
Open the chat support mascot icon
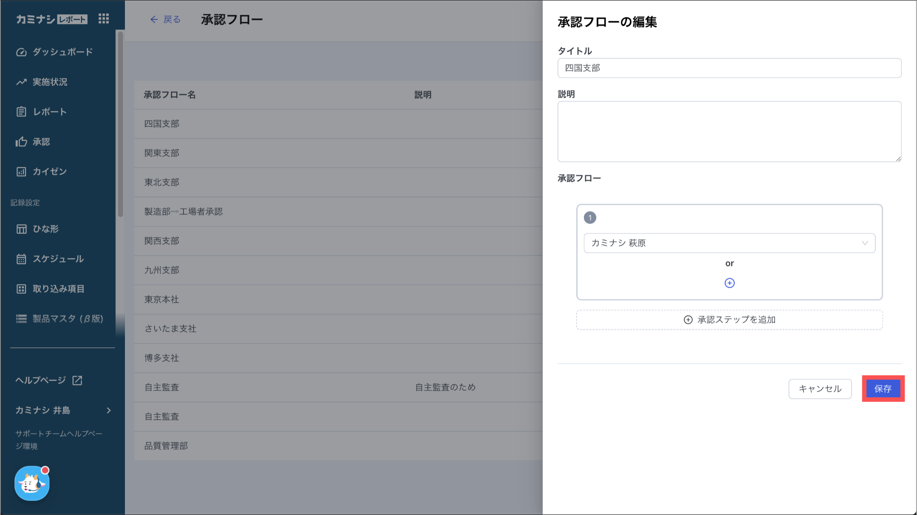point(32,483)
